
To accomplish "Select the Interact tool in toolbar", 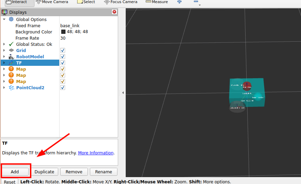I will (x=17, y=2).
